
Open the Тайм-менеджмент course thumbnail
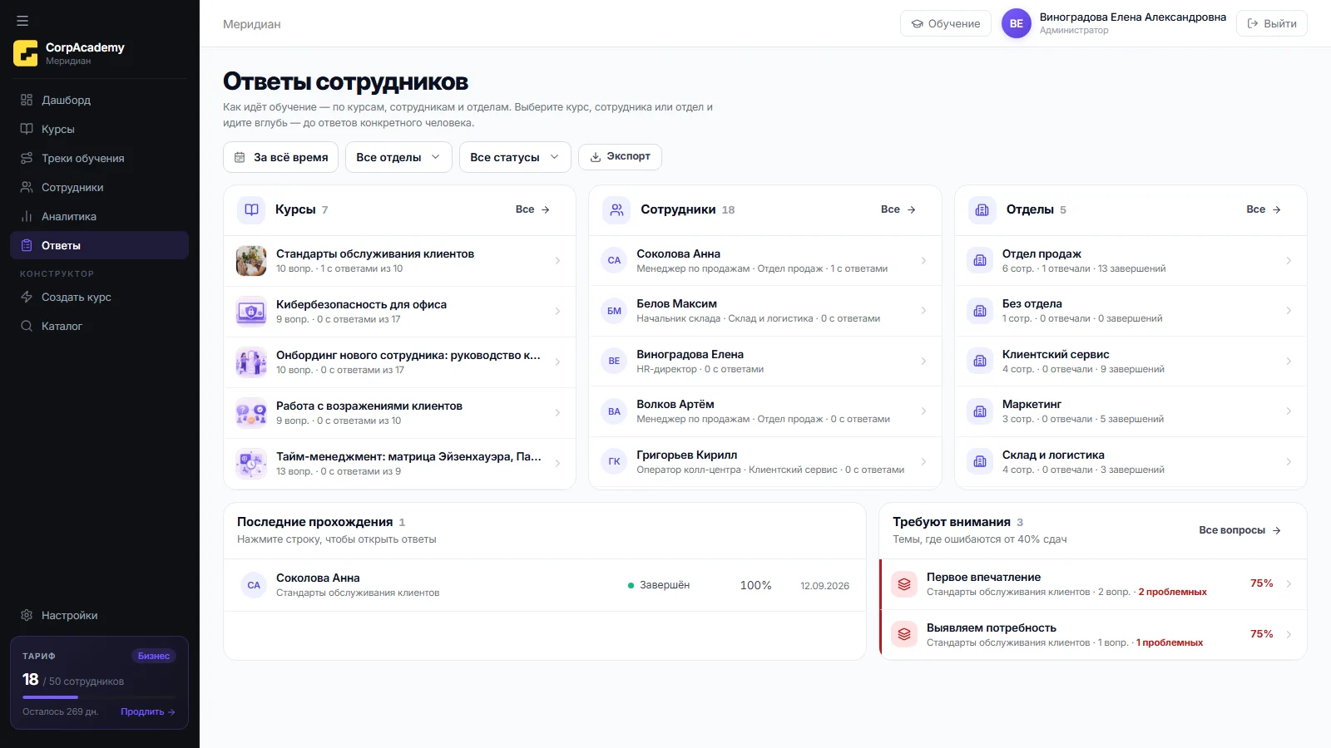(x=251, y=464)
